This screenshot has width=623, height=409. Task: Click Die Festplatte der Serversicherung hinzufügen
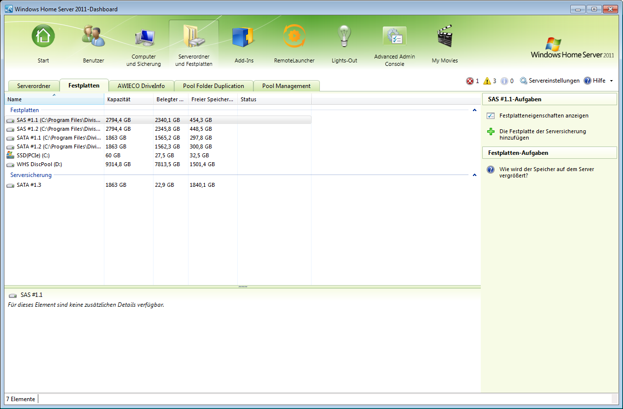(543, 135)
